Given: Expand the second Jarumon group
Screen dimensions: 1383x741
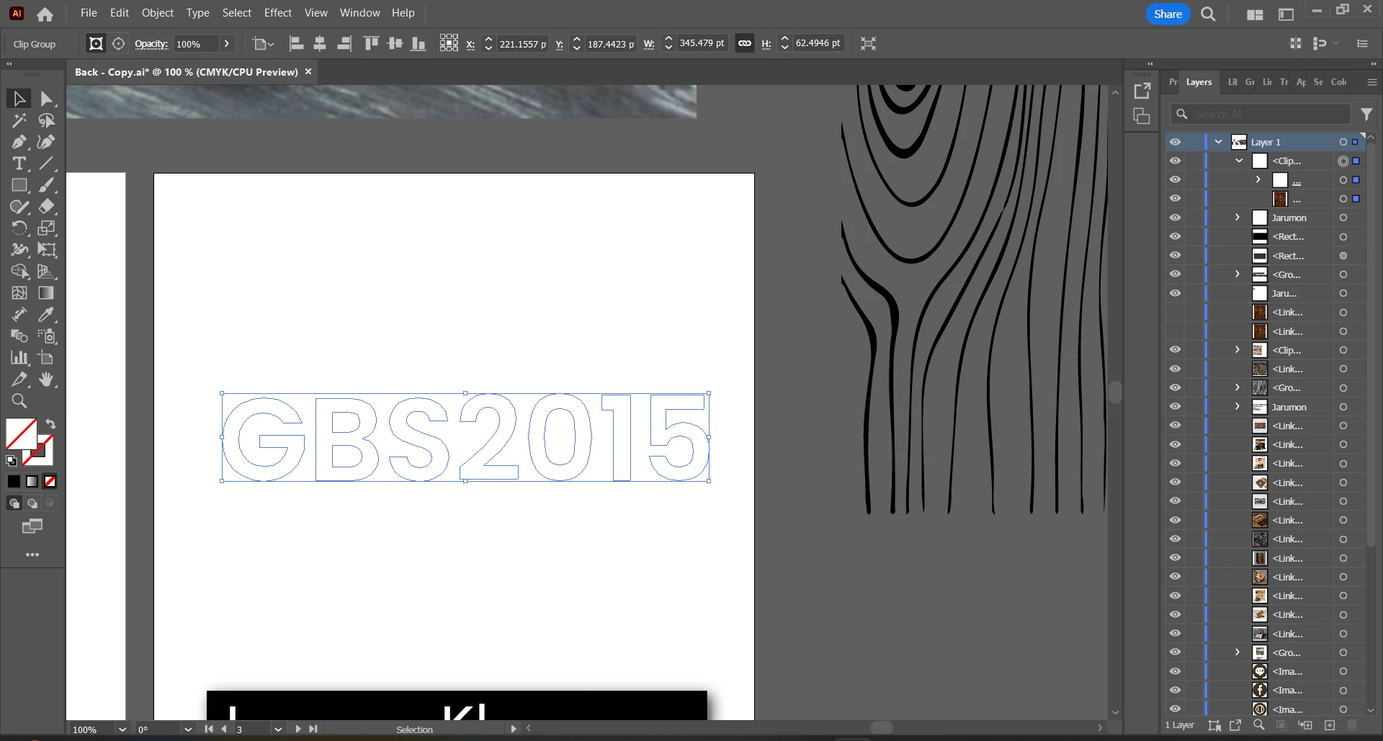Looking at the screenshot, I should [1237, 406].
